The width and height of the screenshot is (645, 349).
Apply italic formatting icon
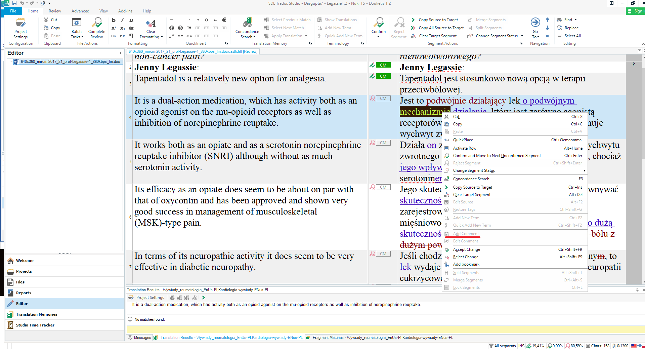pos(122,20)
